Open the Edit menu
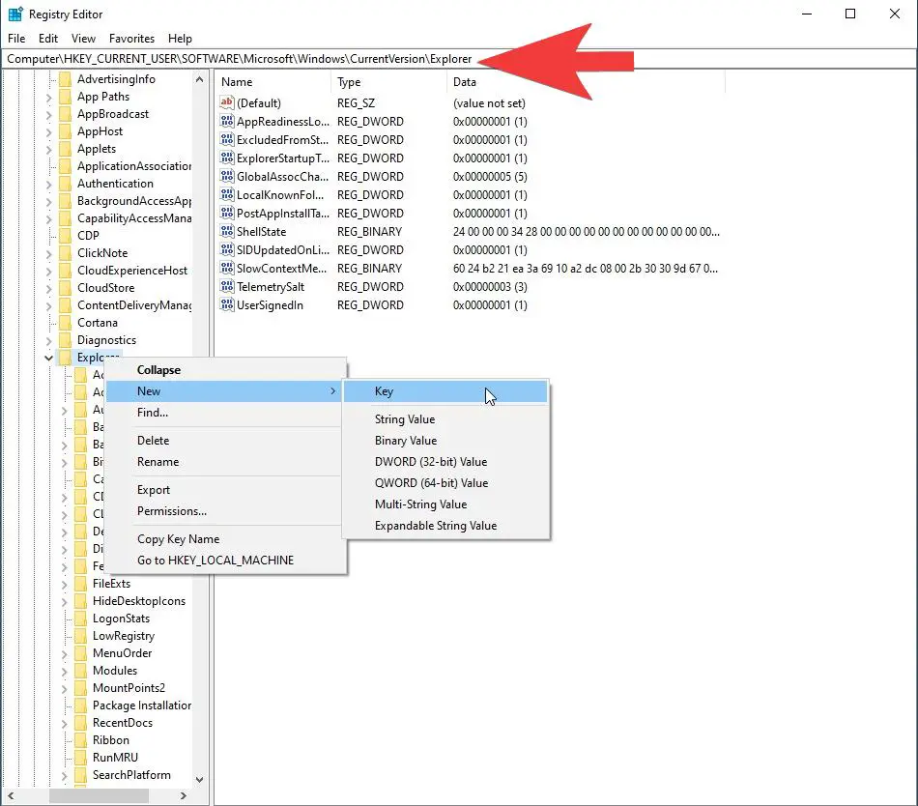The height and width of the screenshot is (806, 918). pyautogui.click(x=48, y=39)
